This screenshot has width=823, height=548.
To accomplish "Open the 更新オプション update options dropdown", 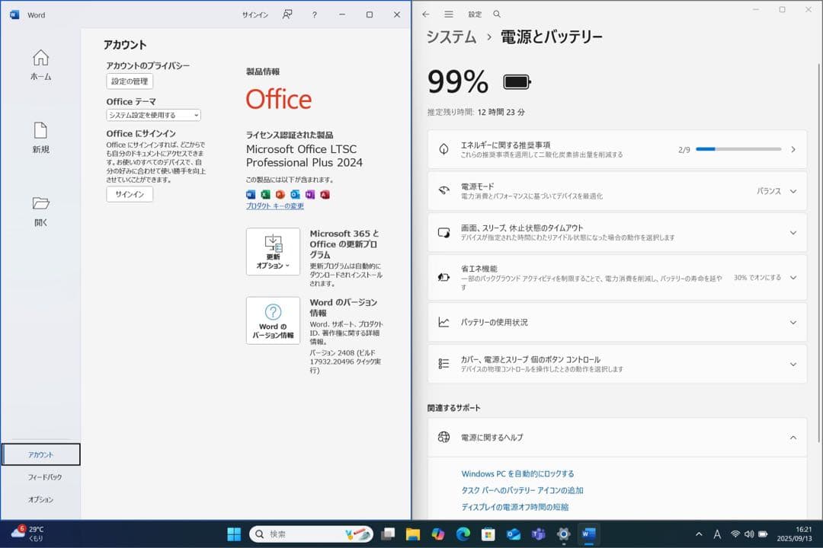I will (x=273, y=252).
